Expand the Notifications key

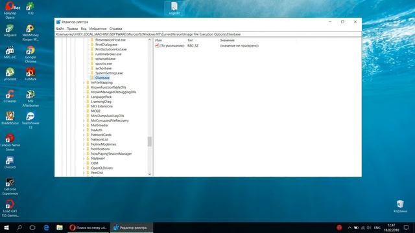[x=84, y=149]
